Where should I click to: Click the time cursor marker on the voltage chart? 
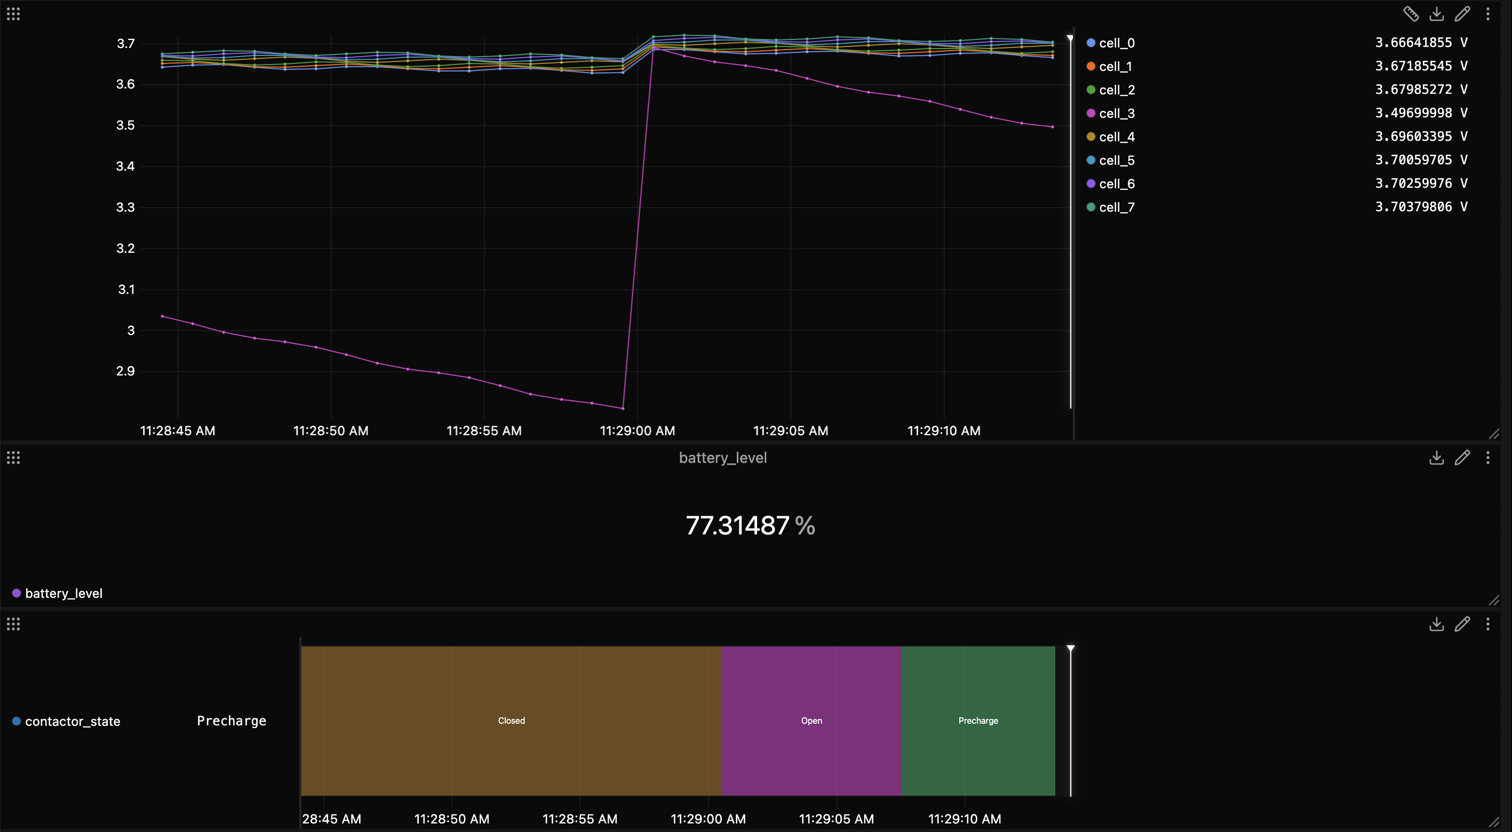point(1070,39)
